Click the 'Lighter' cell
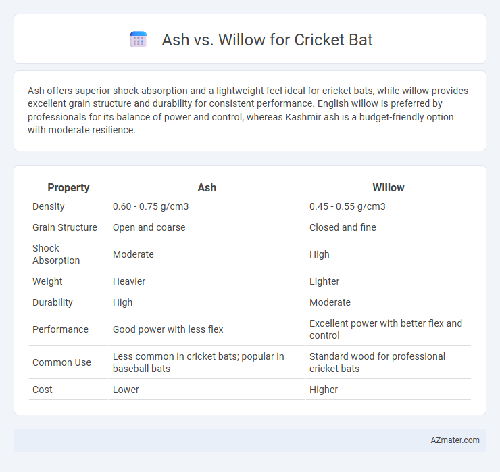 point(324,281)
